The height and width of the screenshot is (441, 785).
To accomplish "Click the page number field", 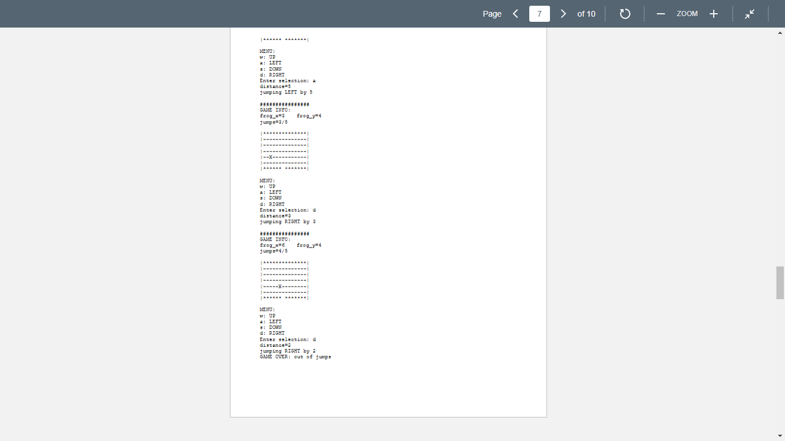I will point(540,14).
